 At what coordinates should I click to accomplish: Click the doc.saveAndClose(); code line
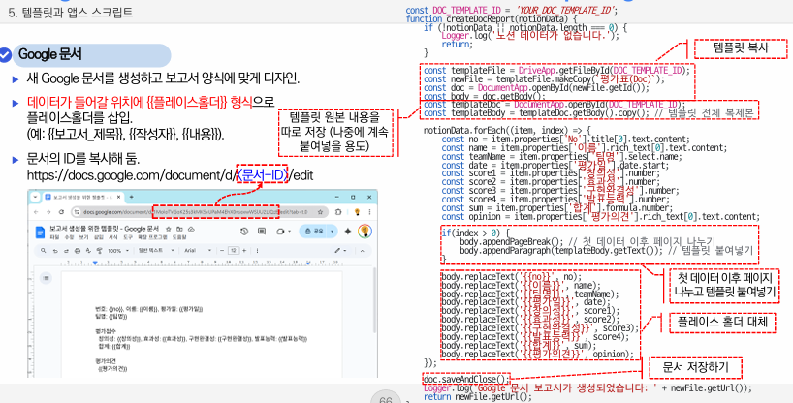466,379
